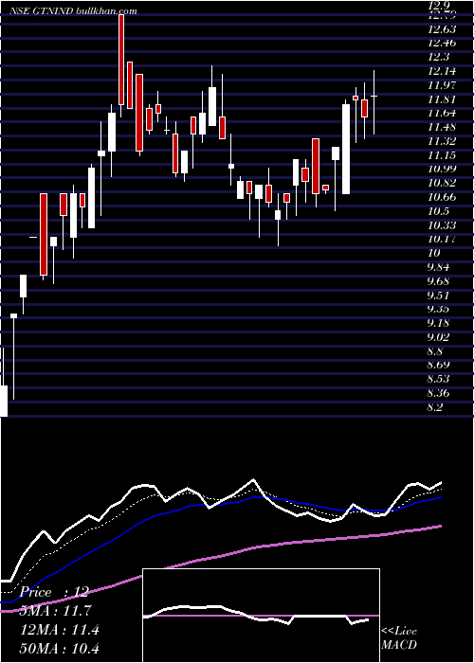Screen dimensions: 474x663
Task: Select the 10.17 price level label
Action: pyautogui.click(x=442, y=239)
